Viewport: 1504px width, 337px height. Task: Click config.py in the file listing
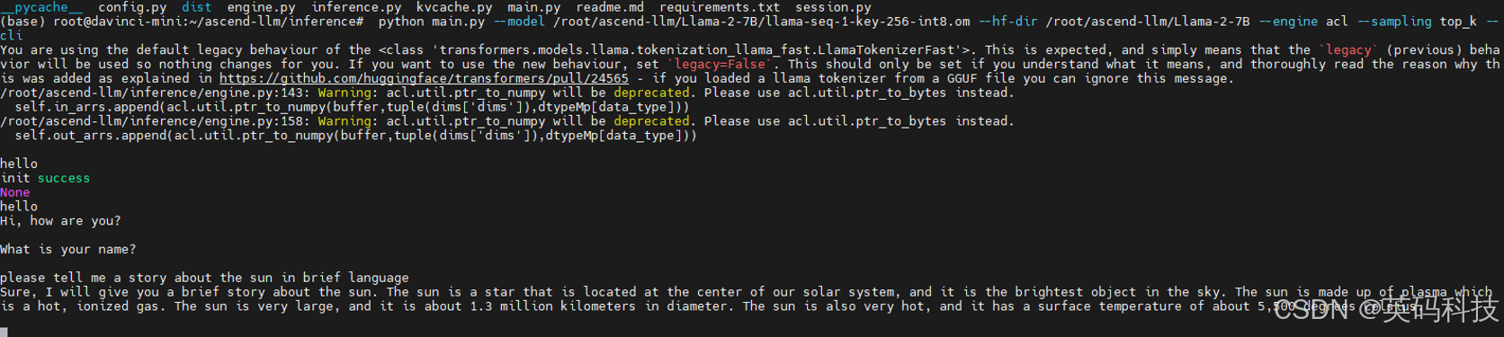tap(132, 7)
